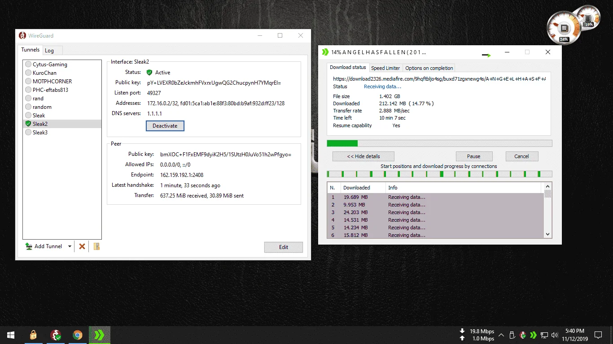Click the Safely Remove Hardware USB tray icon
Viewport: 613px width, 344px height.
[x=512, y=335]
